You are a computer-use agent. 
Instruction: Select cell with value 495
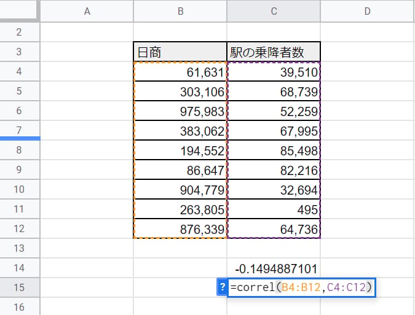(274, 209)
